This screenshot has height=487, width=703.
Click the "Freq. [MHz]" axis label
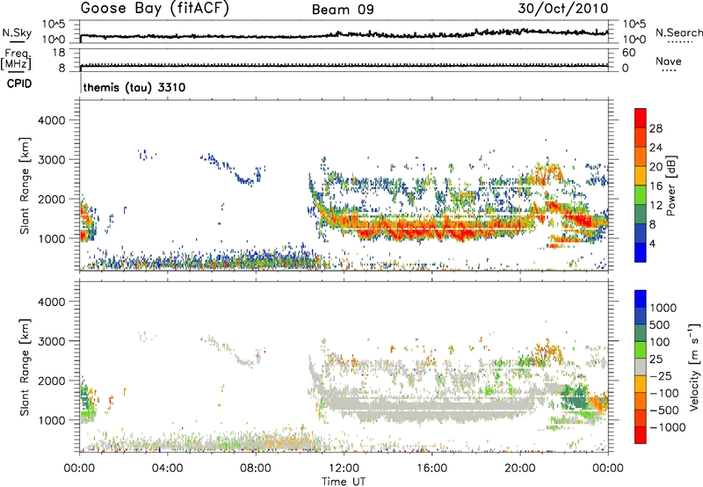pyautogui.click(x=17, y=59)
